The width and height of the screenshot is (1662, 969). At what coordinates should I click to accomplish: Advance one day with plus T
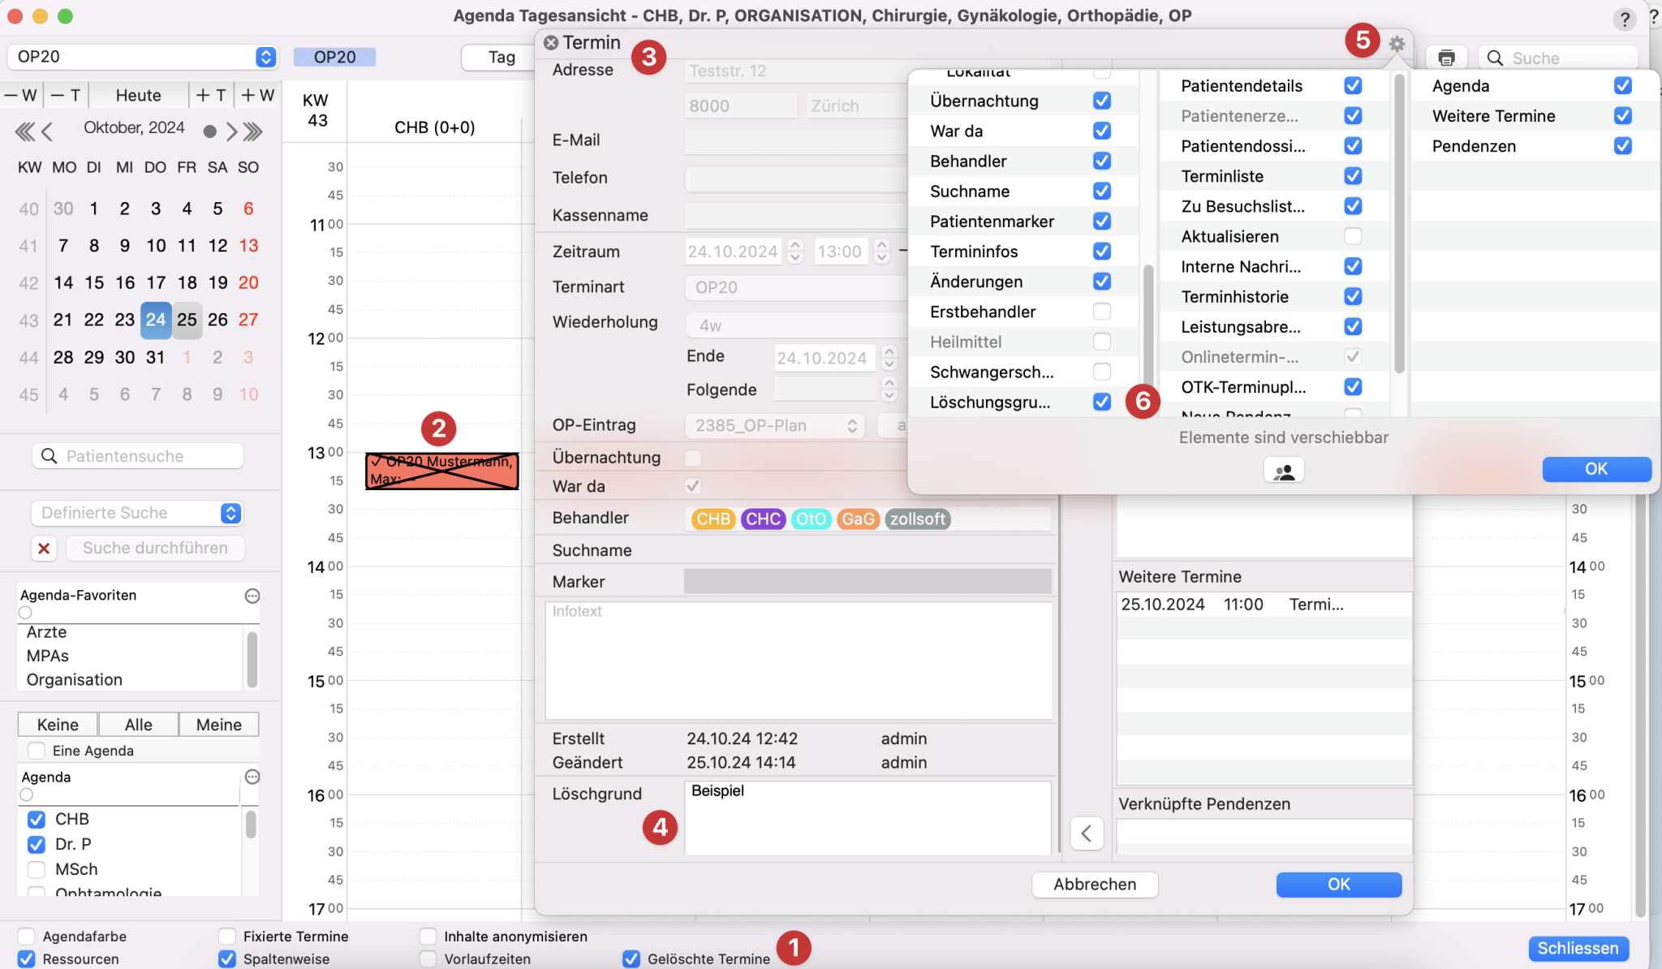point(211,95)
